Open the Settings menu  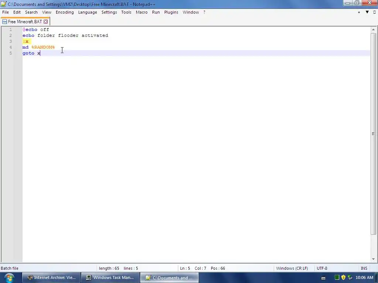109,12
